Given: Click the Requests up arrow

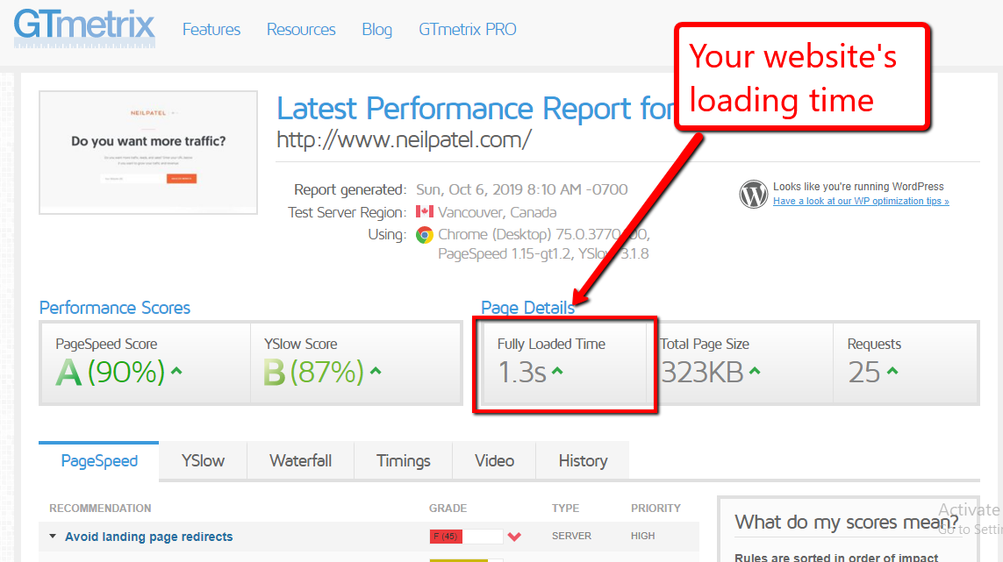Looking at the screenshot, I should click(x=892, y=370).
